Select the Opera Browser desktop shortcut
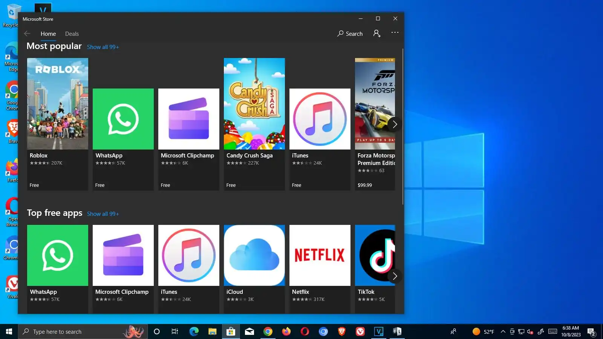Viewport: 603px width, 339px height. point(12,212)
